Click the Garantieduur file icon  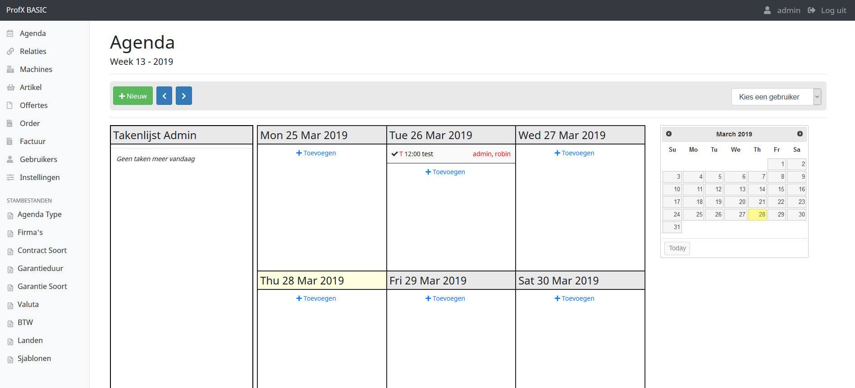[10, 270]
